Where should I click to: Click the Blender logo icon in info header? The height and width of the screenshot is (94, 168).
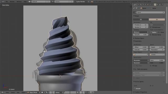[92, 2]
